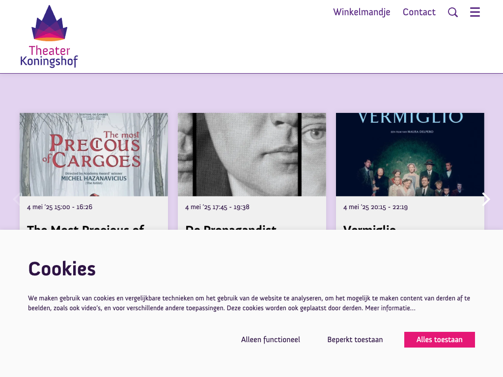Open Contact in header

click(419, 12)
